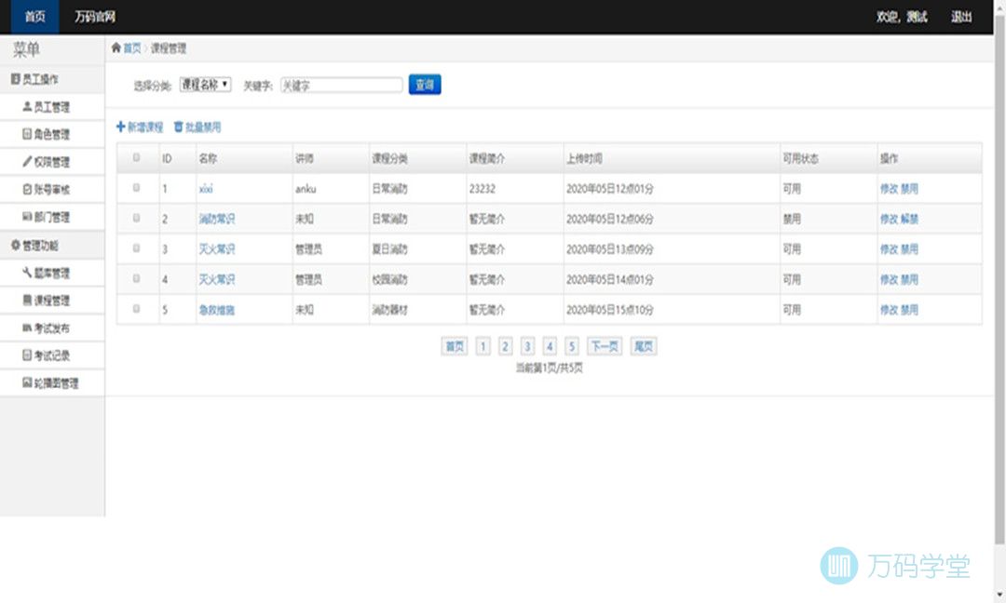Click the 欢迎, 测试 user label
The height and width of the screenshot is (603, 1006).
[902, 17]
